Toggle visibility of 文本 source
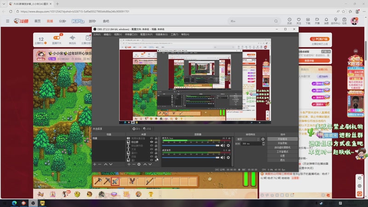368x207 pixels. [x=152, y=149]
